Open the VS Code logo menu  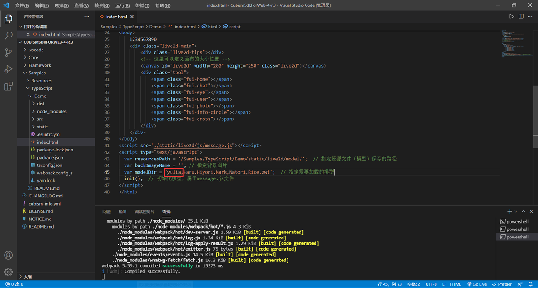[x=6, y=5]
